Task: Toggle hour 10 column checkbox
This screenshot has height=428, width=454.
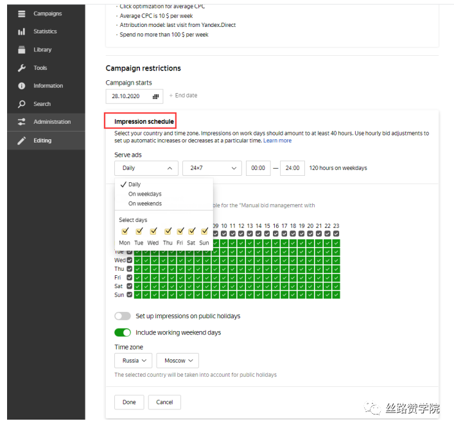Action: [224, 234]
